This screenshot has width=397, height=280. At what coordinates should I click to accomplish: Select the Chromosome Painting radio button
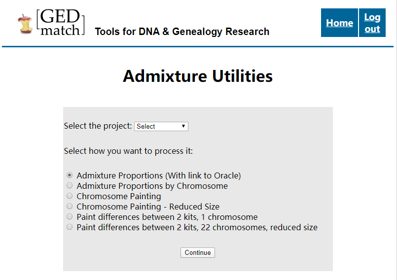pos(70,196)
